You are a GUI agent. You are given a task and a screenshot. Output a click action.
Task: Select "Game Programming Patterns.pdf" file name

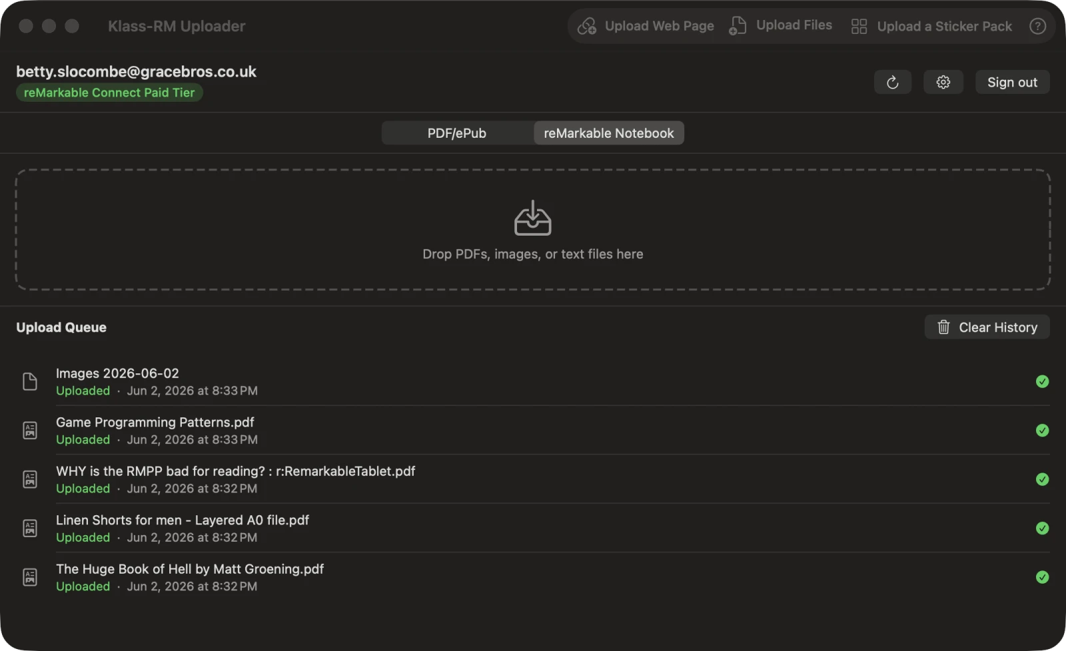[x=155, y=422]
